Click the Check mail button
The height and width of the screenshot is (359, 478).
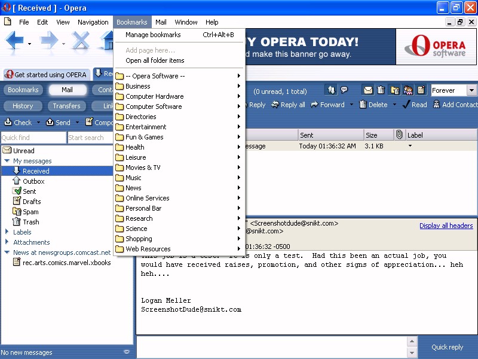coord(18,123)
